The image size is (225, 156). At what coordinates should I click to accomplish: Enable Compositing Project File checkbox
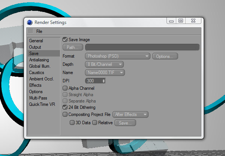pos(65,114)
